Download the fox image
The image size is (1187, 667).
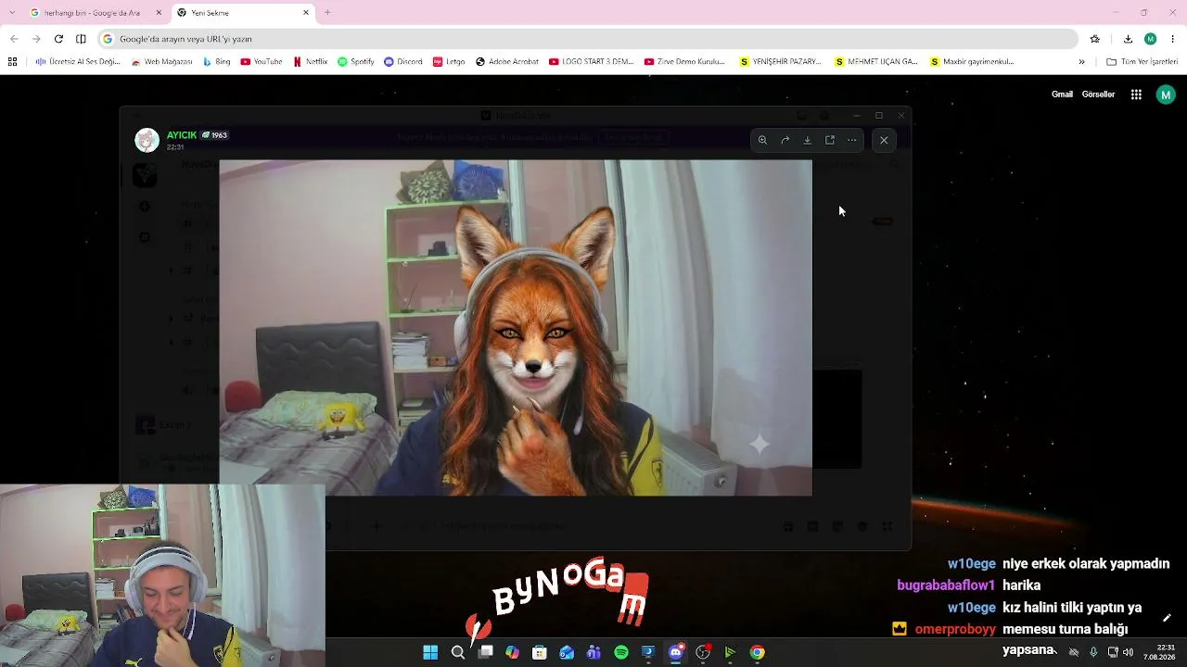(807, 140)
